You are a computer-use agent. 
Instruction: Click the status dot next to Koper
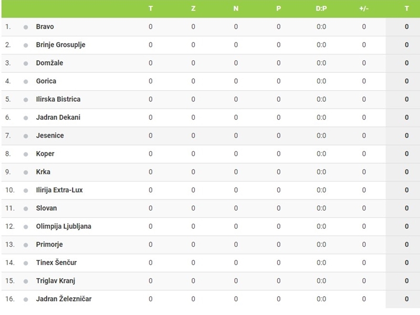[x=26, y=154]
